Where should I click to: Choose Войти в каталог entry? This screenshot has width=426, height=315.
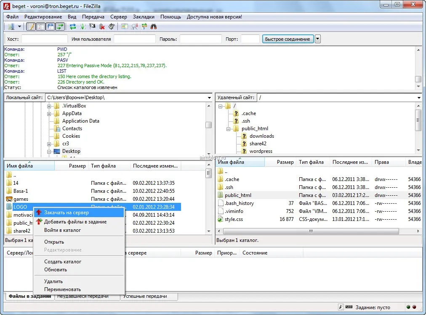(79, 230)
